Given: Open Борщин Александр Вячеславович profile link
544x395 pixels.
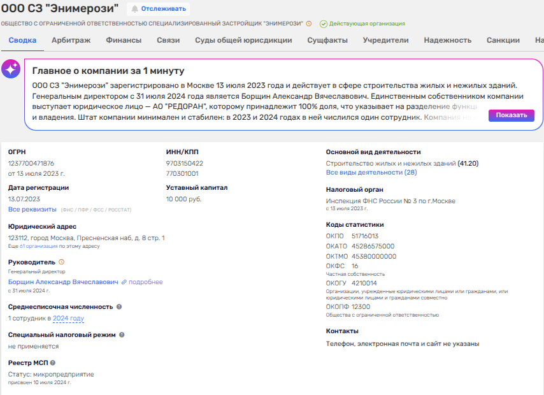Looking at the screenshot, I should coord(63,282).
